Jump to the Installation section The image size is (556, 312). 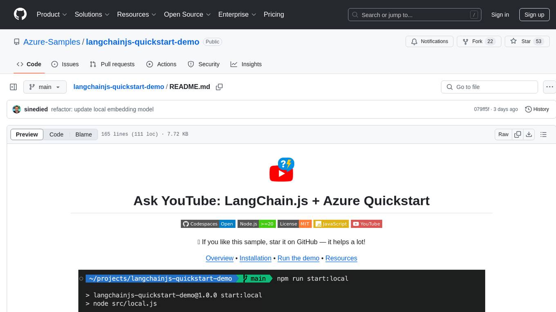(256, 258)
